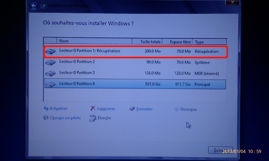This screenshot has width=269, height=161.
Task: Click the Nouveau star icon
Action: (x=177, y=109)
